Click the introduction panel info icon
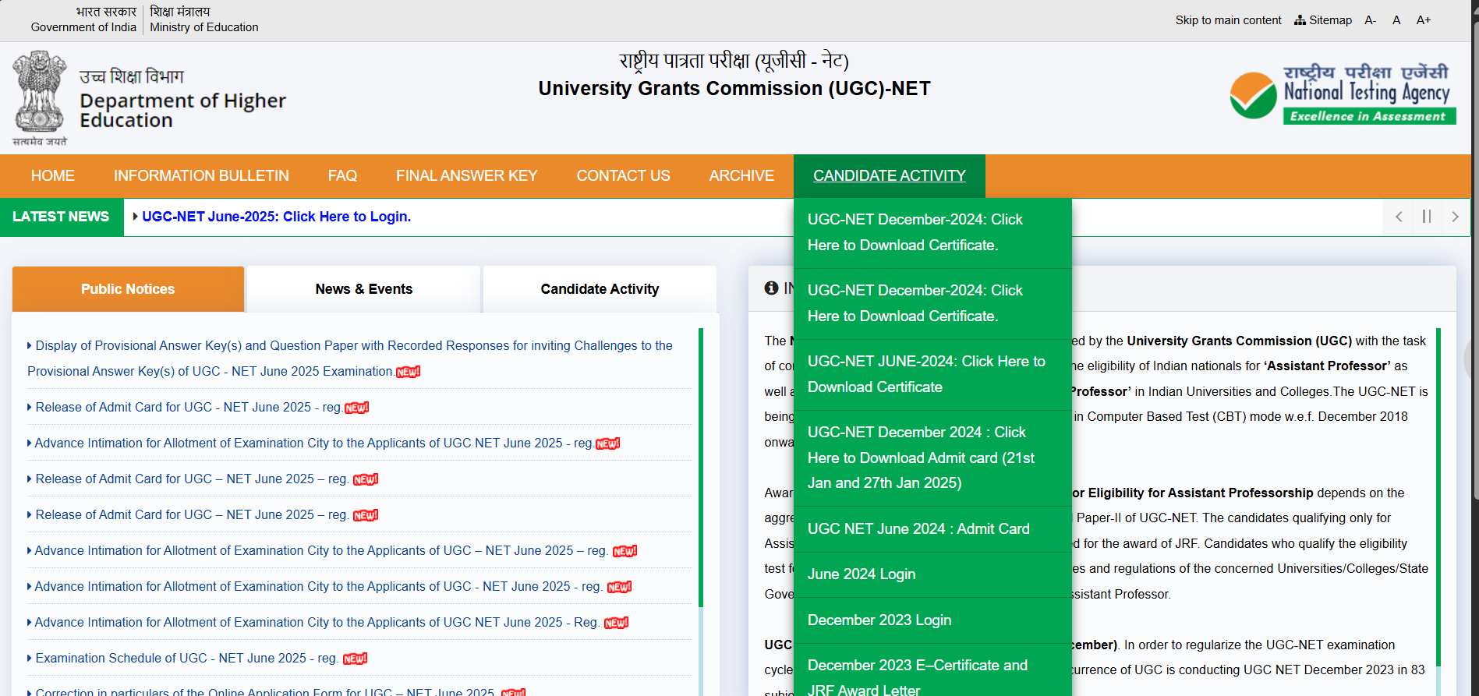The width and height of the screenshot is (1479, 696). click(771, 288)
